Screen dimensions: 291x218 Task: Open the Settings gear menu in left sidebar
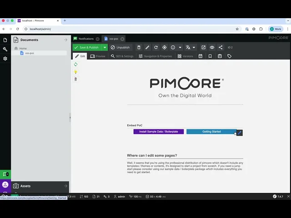coord(5,59)
